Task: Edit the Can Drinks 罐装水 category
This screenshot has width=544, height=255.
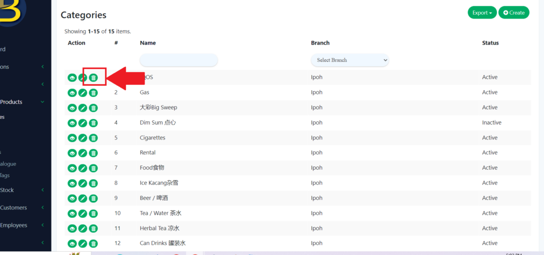Action: click(x=83, y=244)
